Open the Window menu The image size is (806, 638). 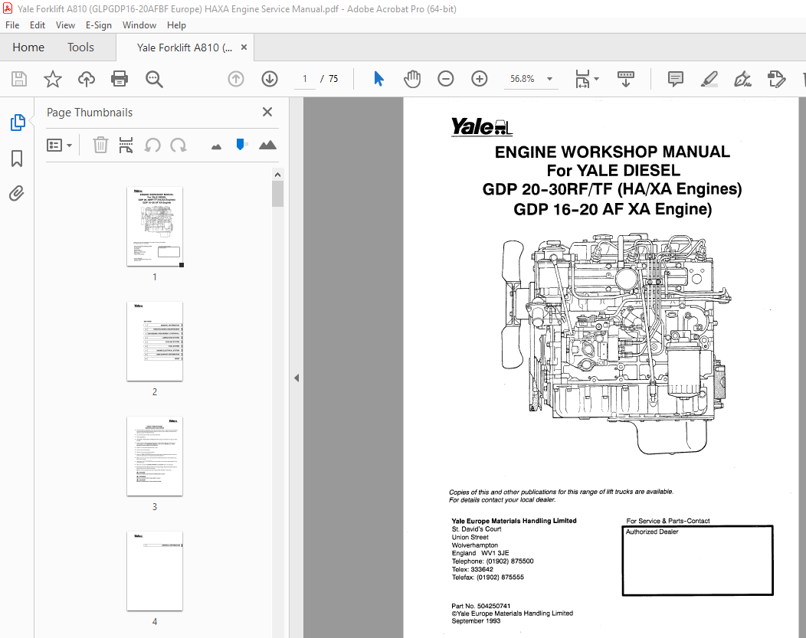pos(139,25)
